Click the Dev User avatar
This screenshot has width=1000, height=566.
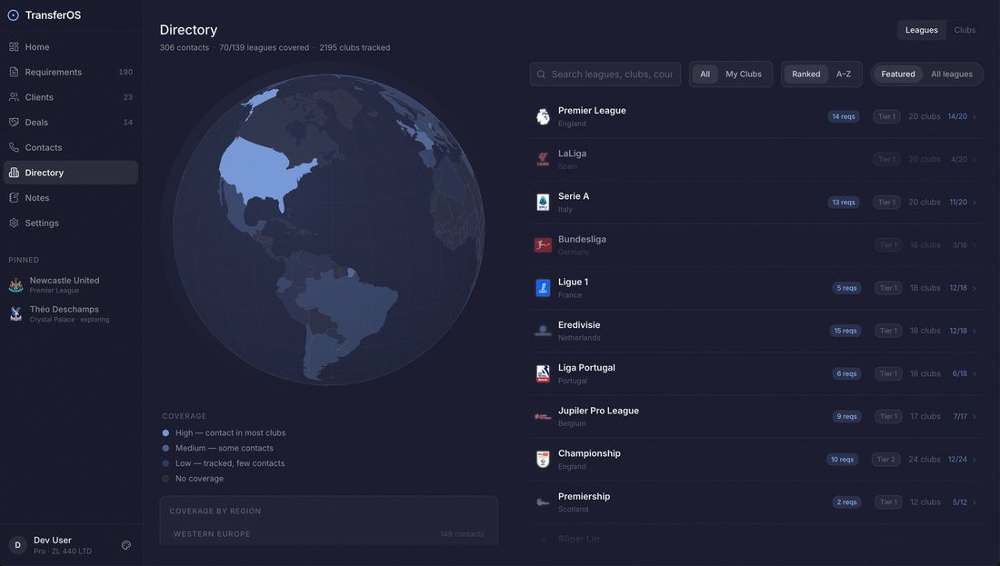[x=18, y=545]
